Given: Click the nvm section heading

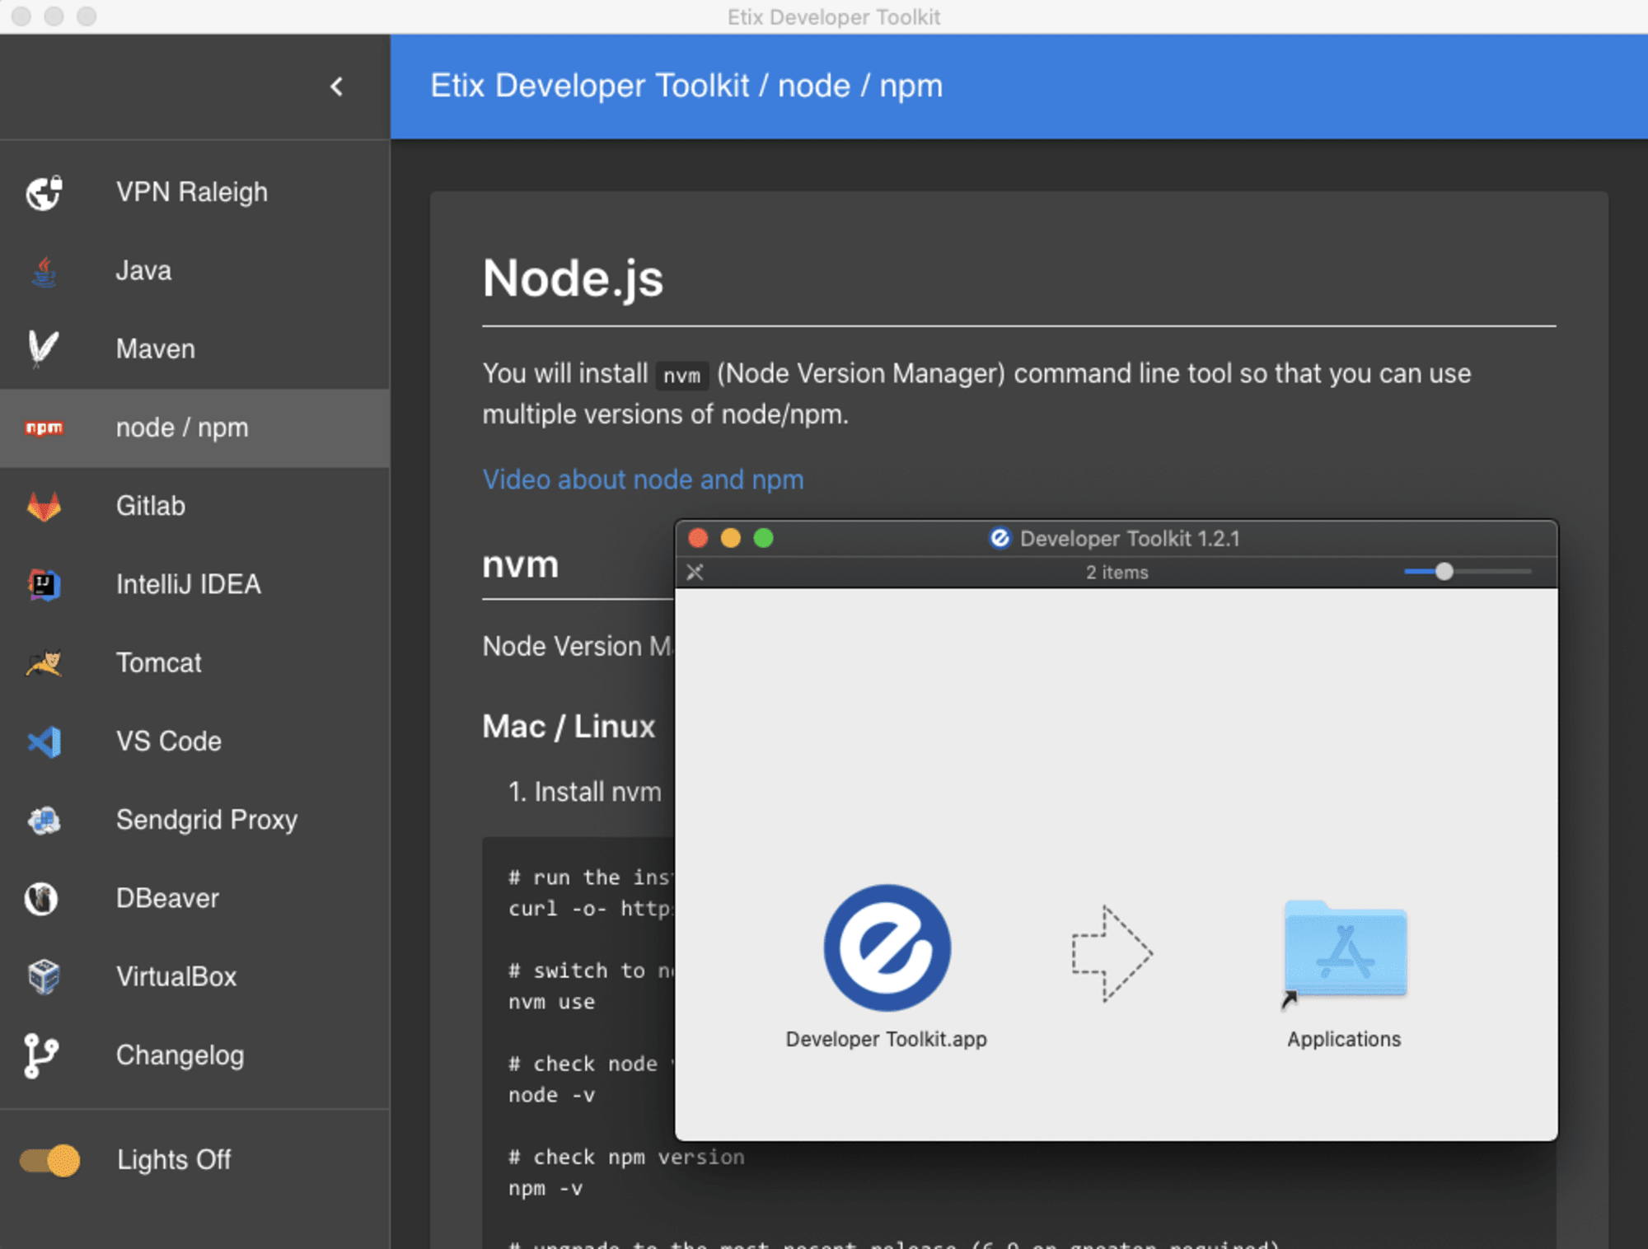Looking at the screenshot, I should pos(521,564).
